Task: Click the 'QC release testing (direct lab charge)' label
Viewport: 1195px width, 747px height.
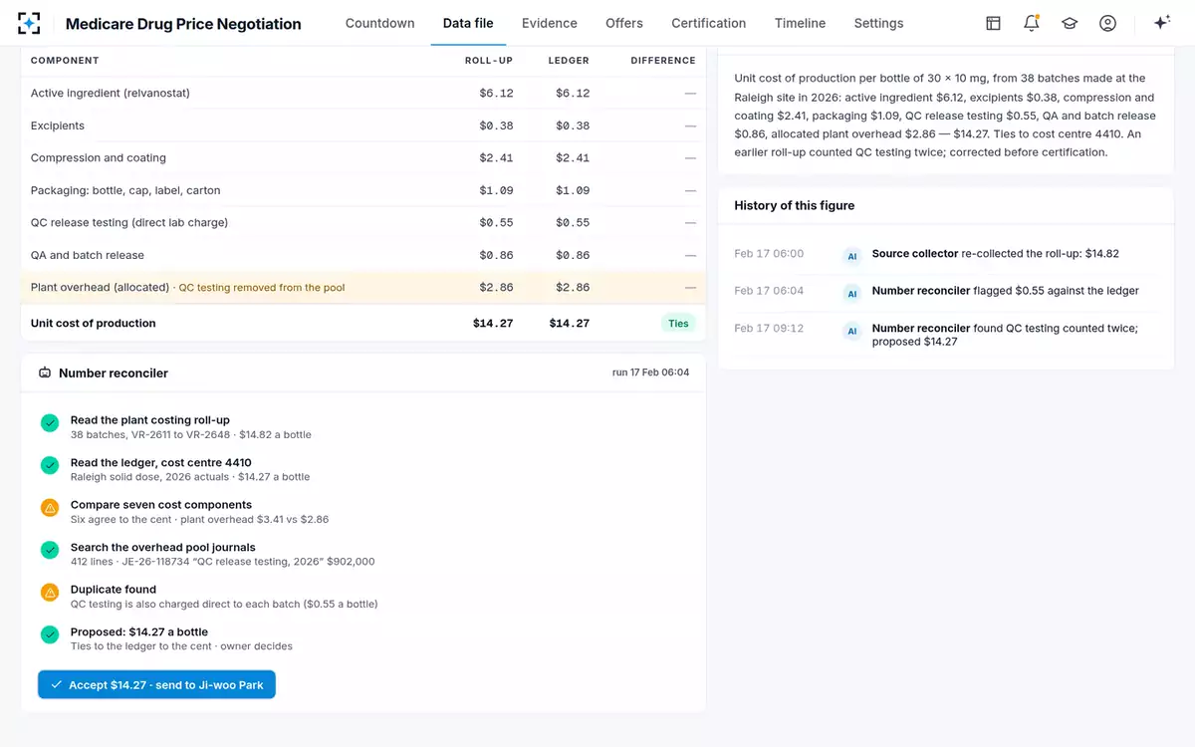Action: tap(129, 223)
